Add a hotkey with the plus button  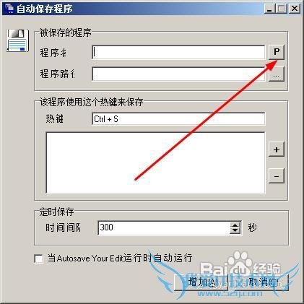click(277, 149)
